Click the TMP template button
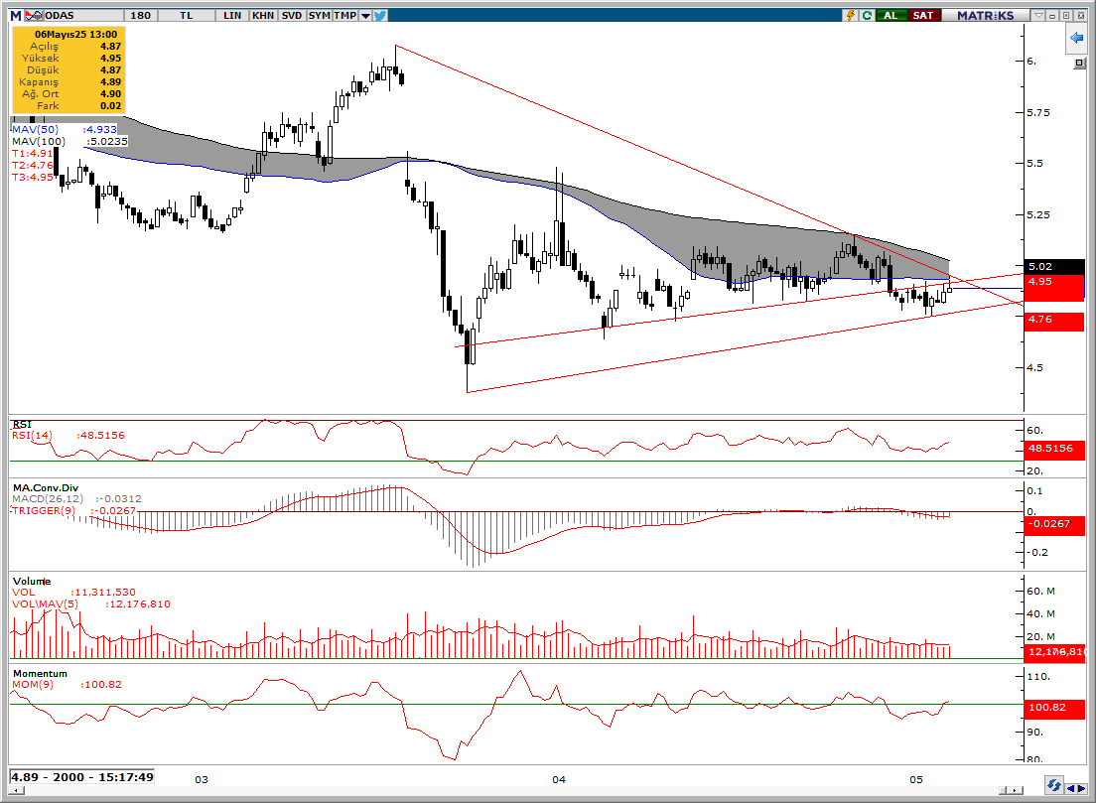This screenshot has height=803, width=1096. [345, 15]
